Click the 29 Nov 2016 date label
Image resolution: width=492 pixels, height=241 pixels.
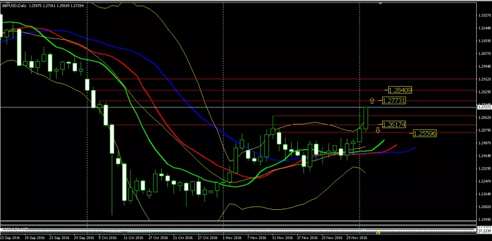356,238
